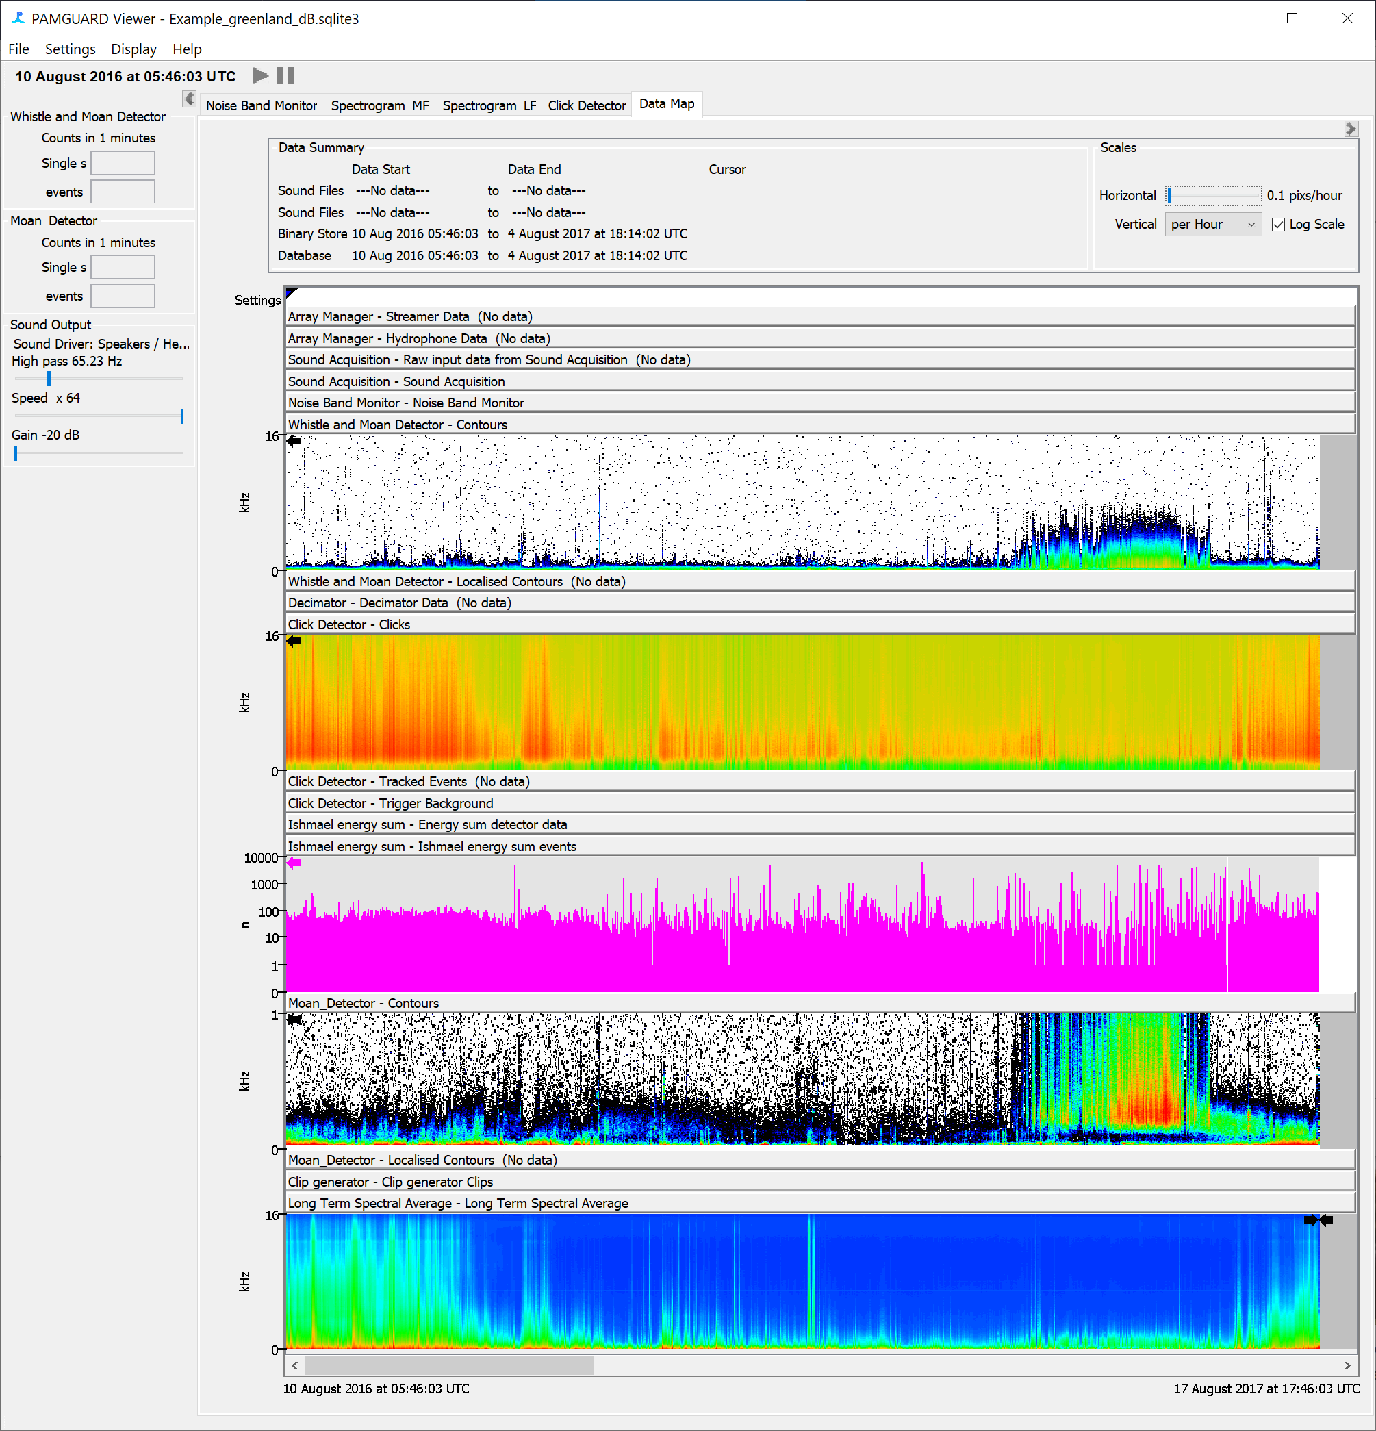The height and width of the screenshot is (1431, 1376).
Task: Collapse the side panel with left arrow
Action: [x=189, y=99]
